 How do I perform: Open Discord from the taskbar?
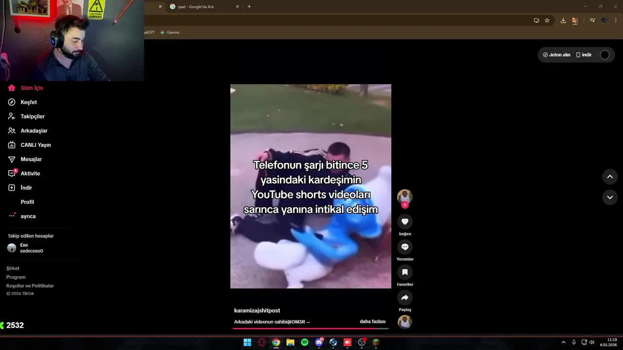click(x=319, y=342)
